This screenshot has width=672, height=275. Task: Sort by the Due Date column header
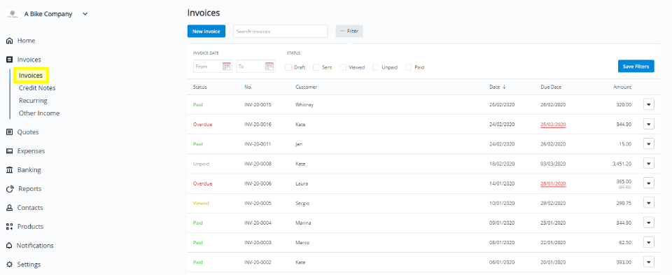(551, 87)
